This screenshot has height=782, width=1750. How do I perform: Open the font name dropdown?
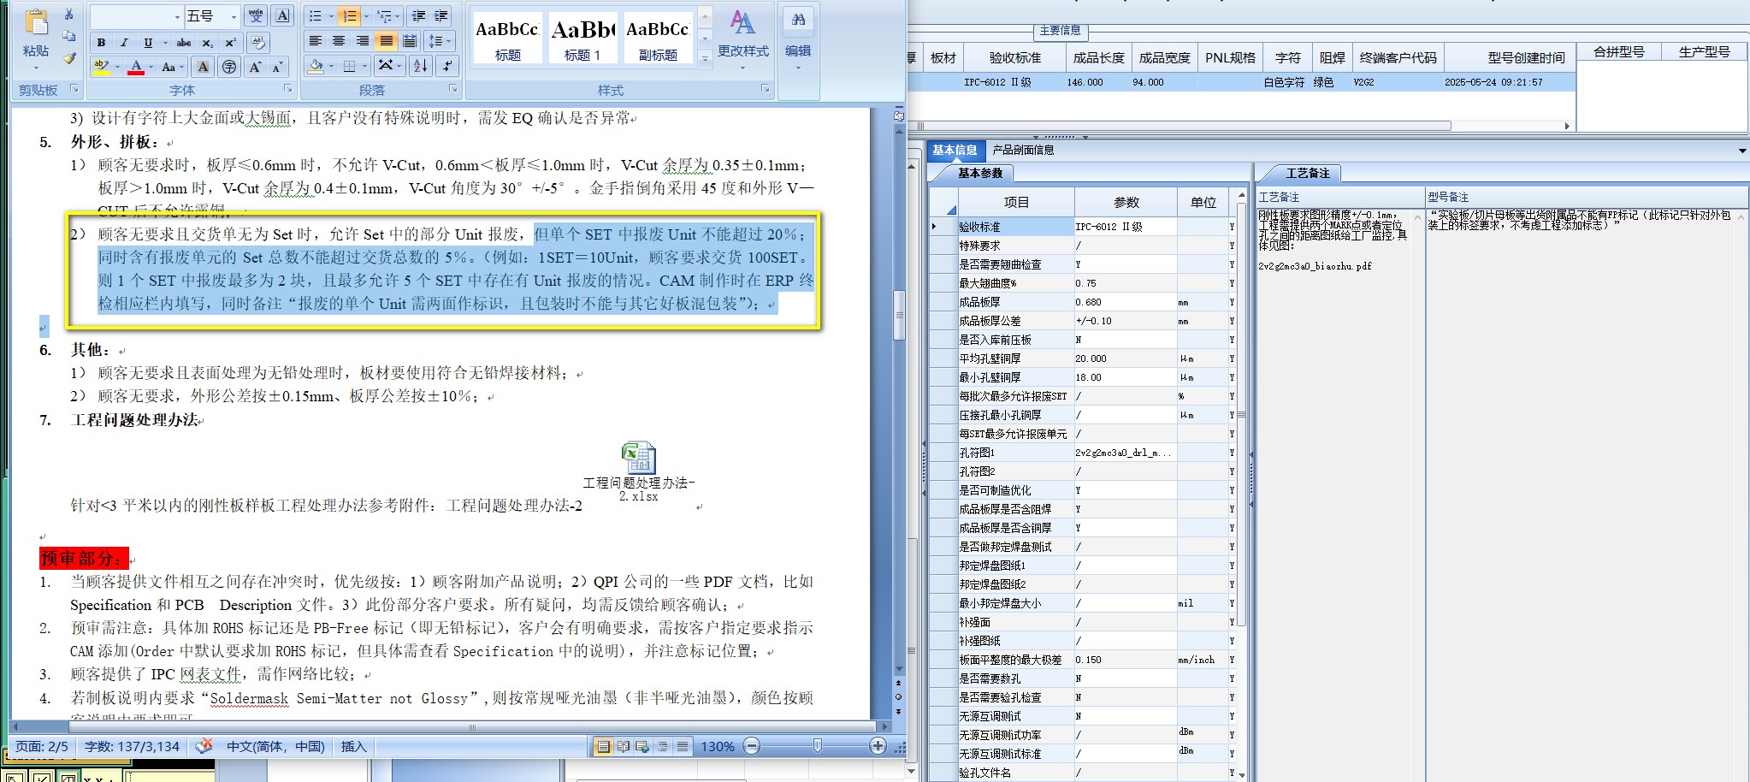[x=177, y=16]
